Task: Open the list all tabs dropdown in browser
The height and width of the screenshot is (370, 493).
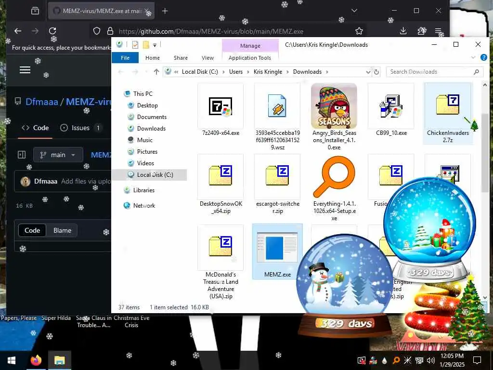Action: tap(354, 11)
